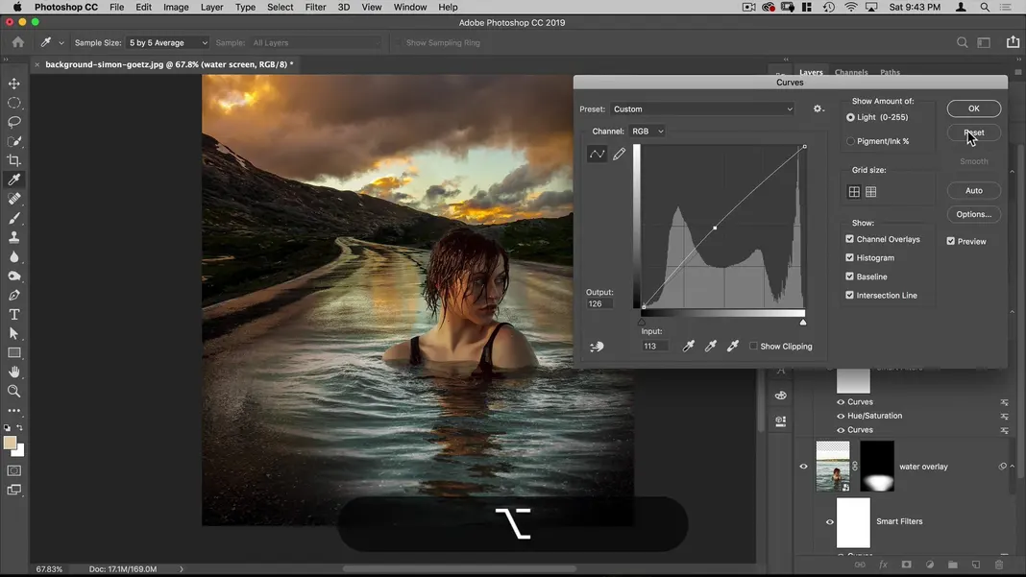Select pencil draw mode in Curves
The image size is (1026, 577).
[x=619, y=154]
